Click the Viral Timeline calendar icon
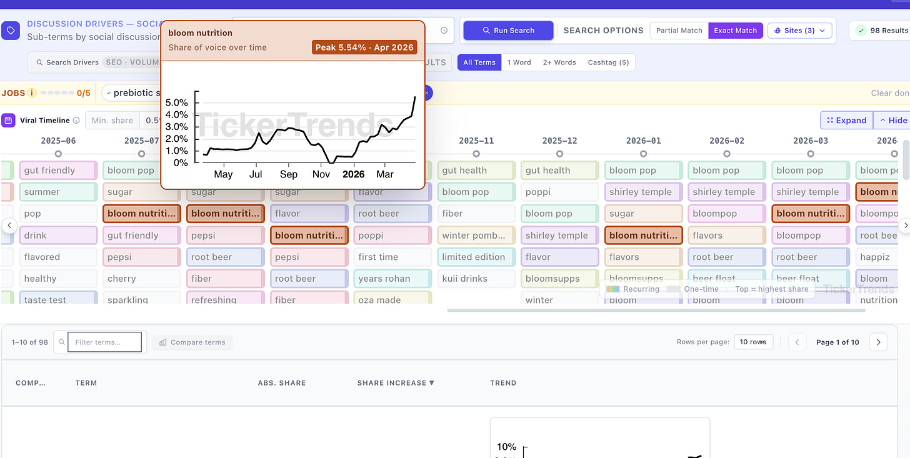Screen dimensions: 910x458 point(8,120)
